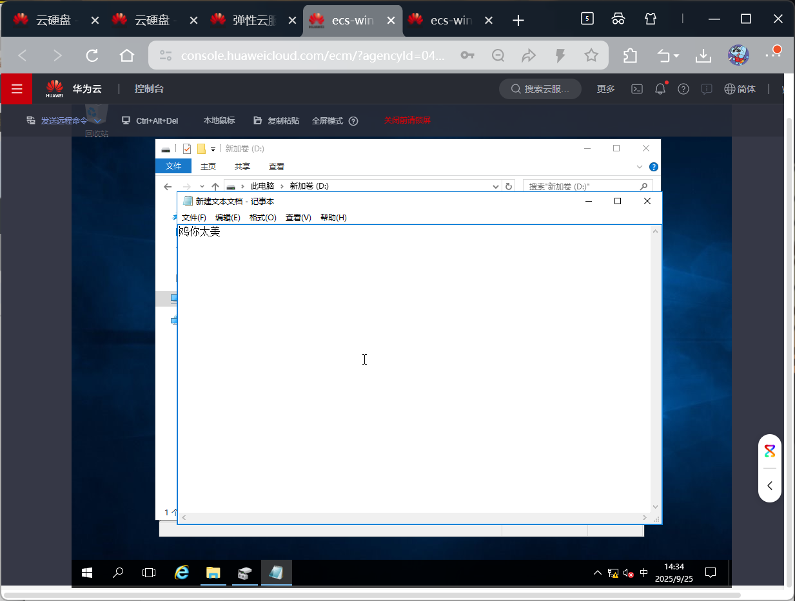
Task: Refresh the Explorer 新加卷 (D:) folder
Action: pos(509,187)
